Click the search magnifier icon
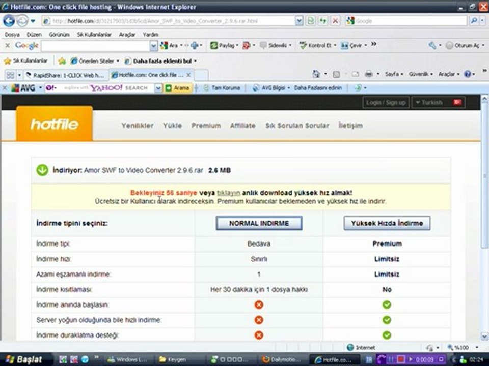The image size is (489, 366). pos(474,21)
